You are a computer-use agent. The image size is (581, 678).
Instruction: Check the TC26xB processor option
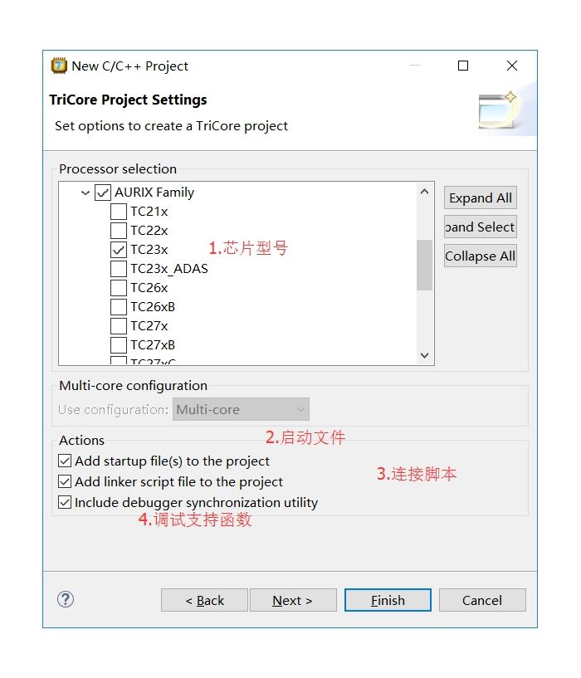120,306
